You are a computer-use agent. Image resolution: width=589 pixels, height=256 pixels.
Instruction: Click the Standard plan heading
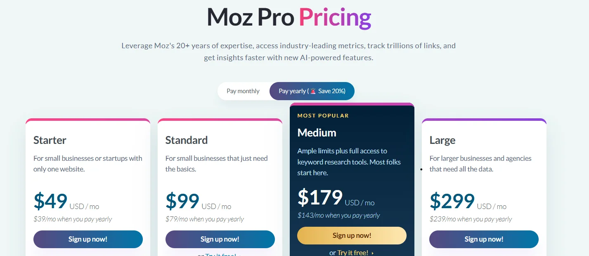point(187,140)
